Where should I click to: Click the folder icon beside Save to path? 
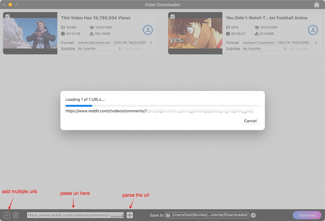[168, 215]
